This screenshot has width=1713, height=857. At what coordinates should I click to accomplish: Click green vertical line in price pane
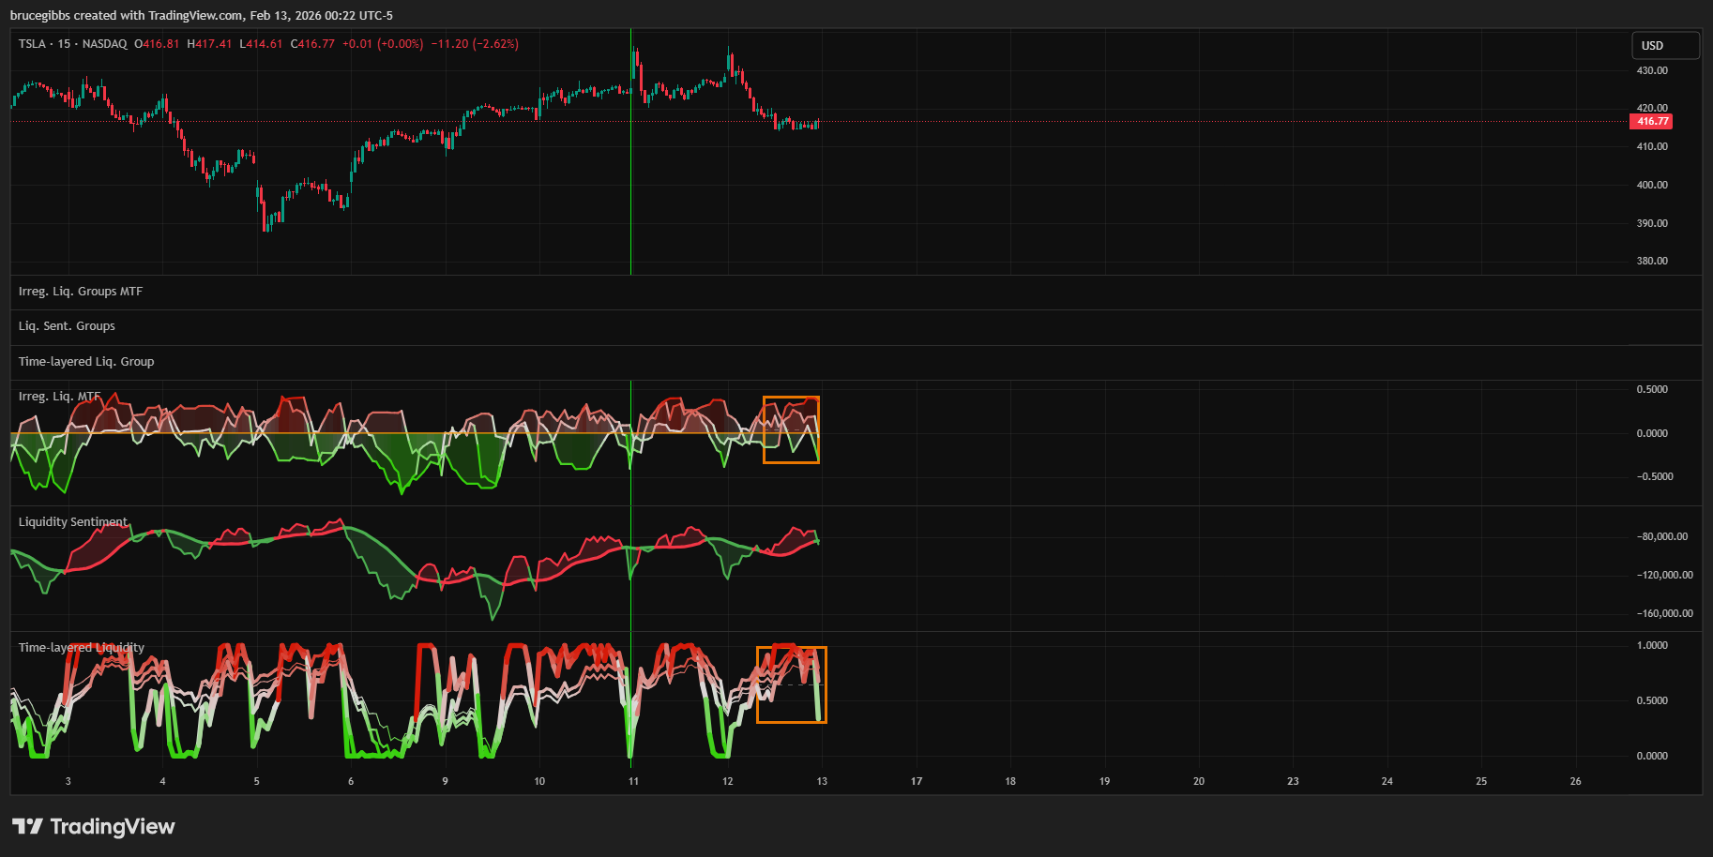click(x=631, y=188)
